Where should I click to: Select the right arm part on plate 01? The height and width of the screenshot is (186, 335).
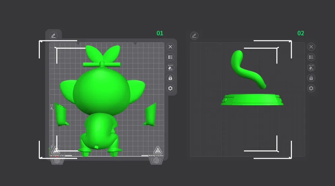pos(150,115)
